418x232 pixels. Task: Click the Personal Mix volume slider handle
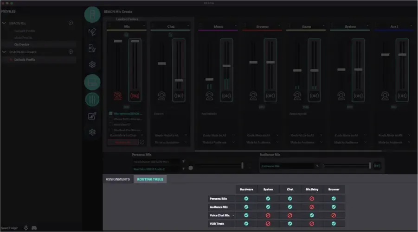(x=242, y=165)
